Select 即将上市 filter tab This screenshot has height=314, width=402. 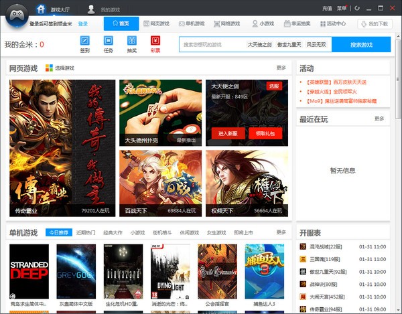pyautogui.click(x=243, y=232)
